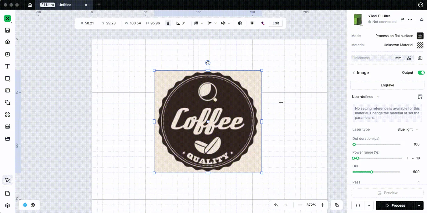The image size is (427, 213).
Task: Open the canvas page icon
Action: (x=8, y=194)
